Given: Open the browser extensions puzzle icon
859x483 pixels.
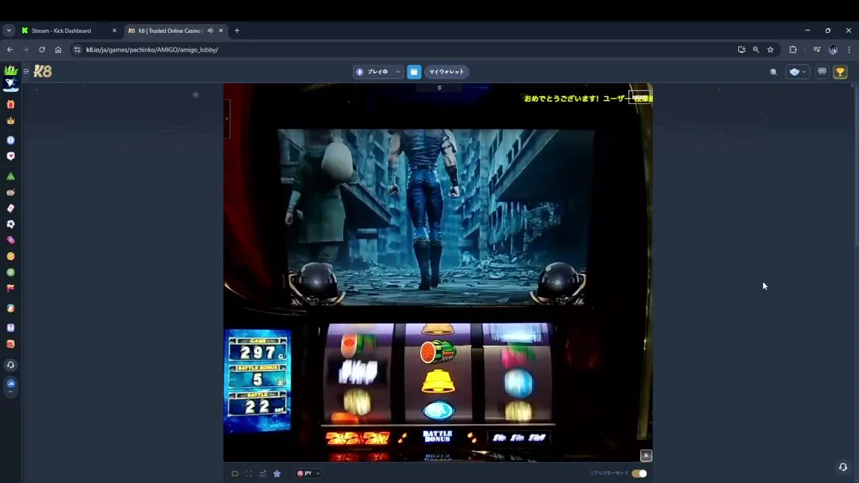Looking at the screenshot, I should tap(793, 50).
